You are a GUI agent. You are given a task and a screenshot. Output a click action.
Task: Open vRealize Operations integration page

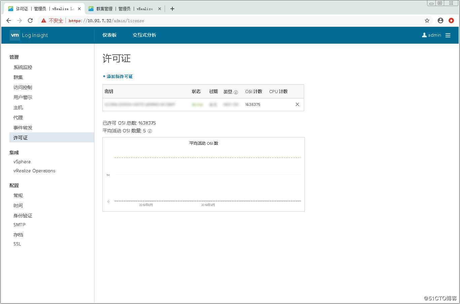pos(34,171)
